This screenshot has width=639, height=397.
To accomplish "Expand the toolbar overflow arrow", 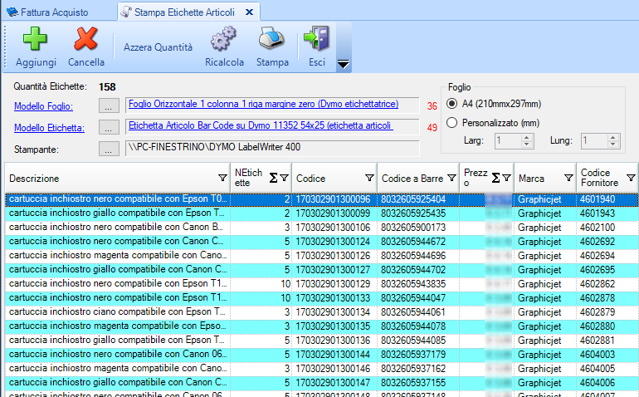I will (343, 64).
